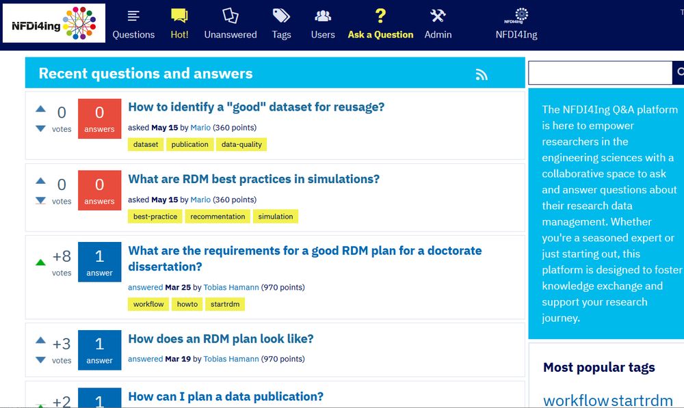Downvote 'How does an RDM plan look like?'
684x408 pixels.
(x=40, y=360)
